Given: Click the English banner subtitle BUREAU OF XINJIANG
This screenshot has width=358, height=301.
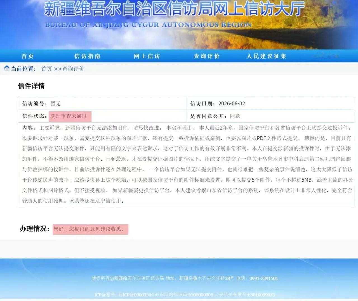Looking at the screenshot, I should click(x=149, y=25).
